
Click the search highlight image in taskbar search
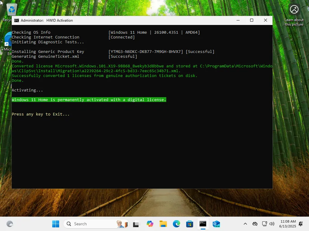tap(122, 224)
